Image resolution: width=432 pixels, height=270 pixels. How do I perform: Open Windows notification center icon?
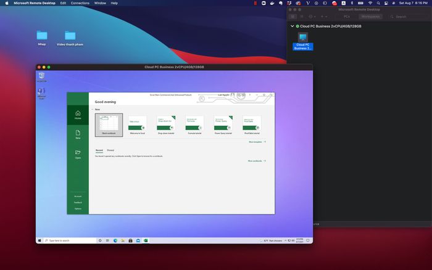308,240
